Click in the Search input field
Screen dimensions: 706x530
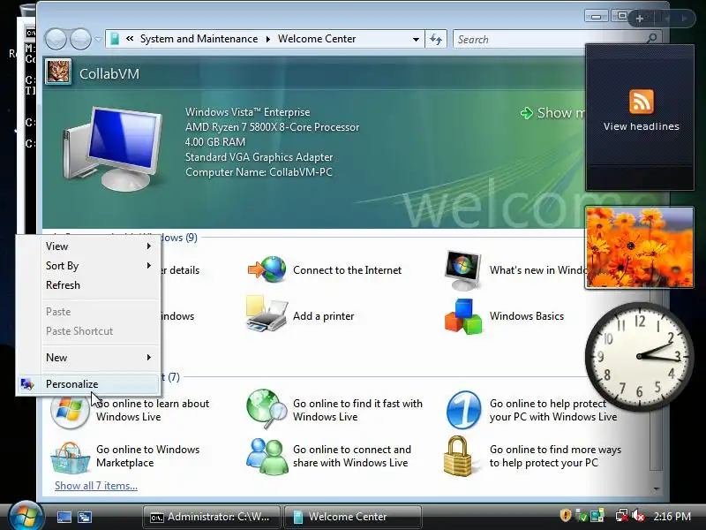click(x=549, y=39)
